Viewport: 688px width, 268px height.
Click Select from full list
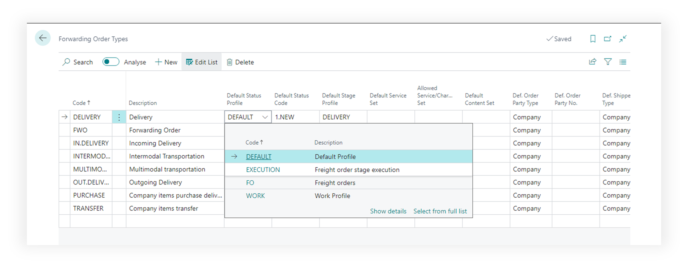tap(440, 211)
